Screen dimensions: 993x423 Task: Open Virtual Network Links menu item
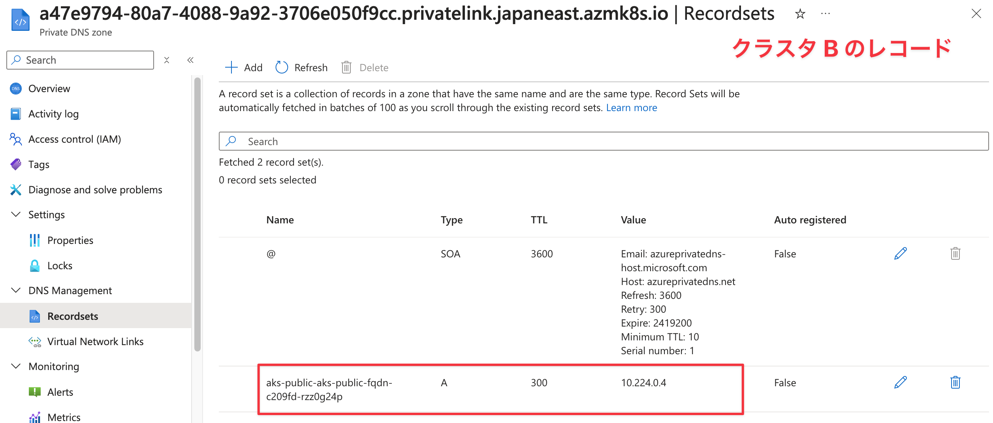(x=95, y=342)
